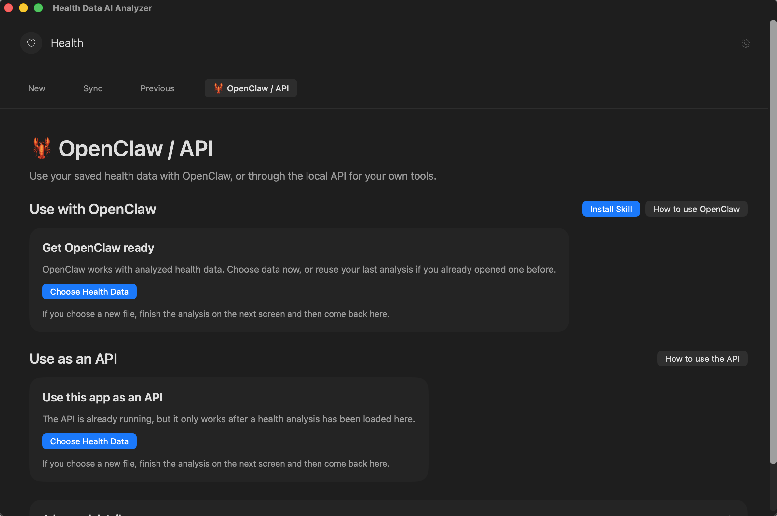The height and width of the screenshot is (516, 777).
Task: Choose Health Data under Get OpenClaw ready
Action: pos(89,292)
